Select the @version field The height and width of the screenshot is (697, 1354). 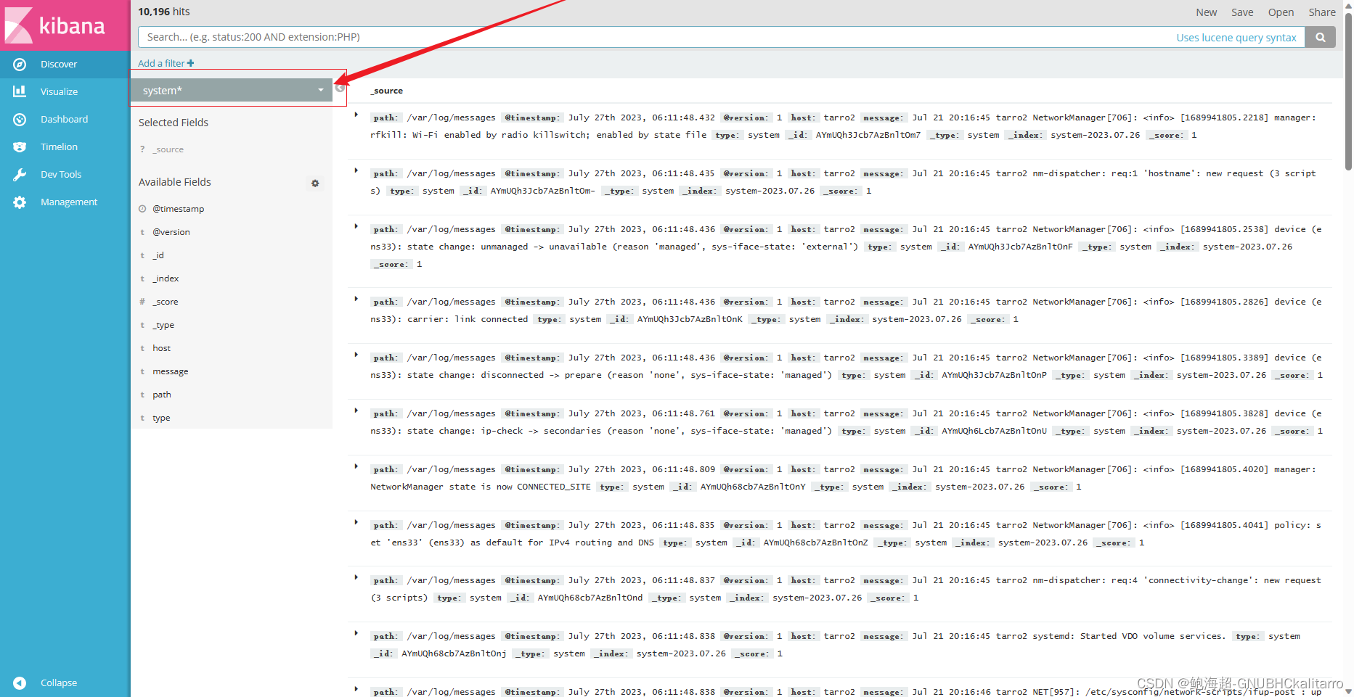[x=171, y=232]
